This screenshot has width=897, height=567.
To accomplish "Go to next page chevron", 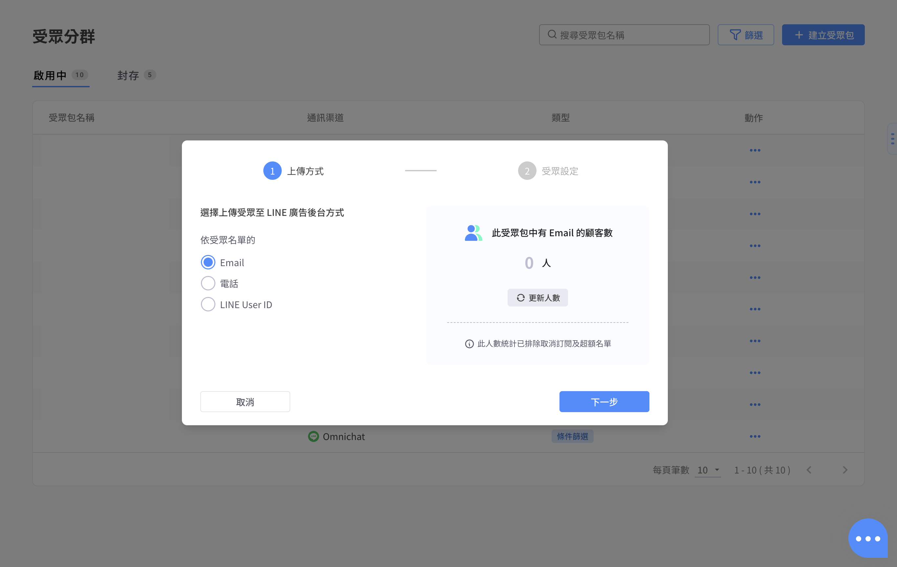I will 844,470.
